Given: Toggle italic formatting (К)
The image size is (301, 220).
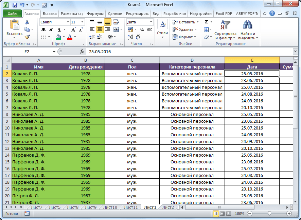Looking at the screenshot, I should click(x=51, y=29).
